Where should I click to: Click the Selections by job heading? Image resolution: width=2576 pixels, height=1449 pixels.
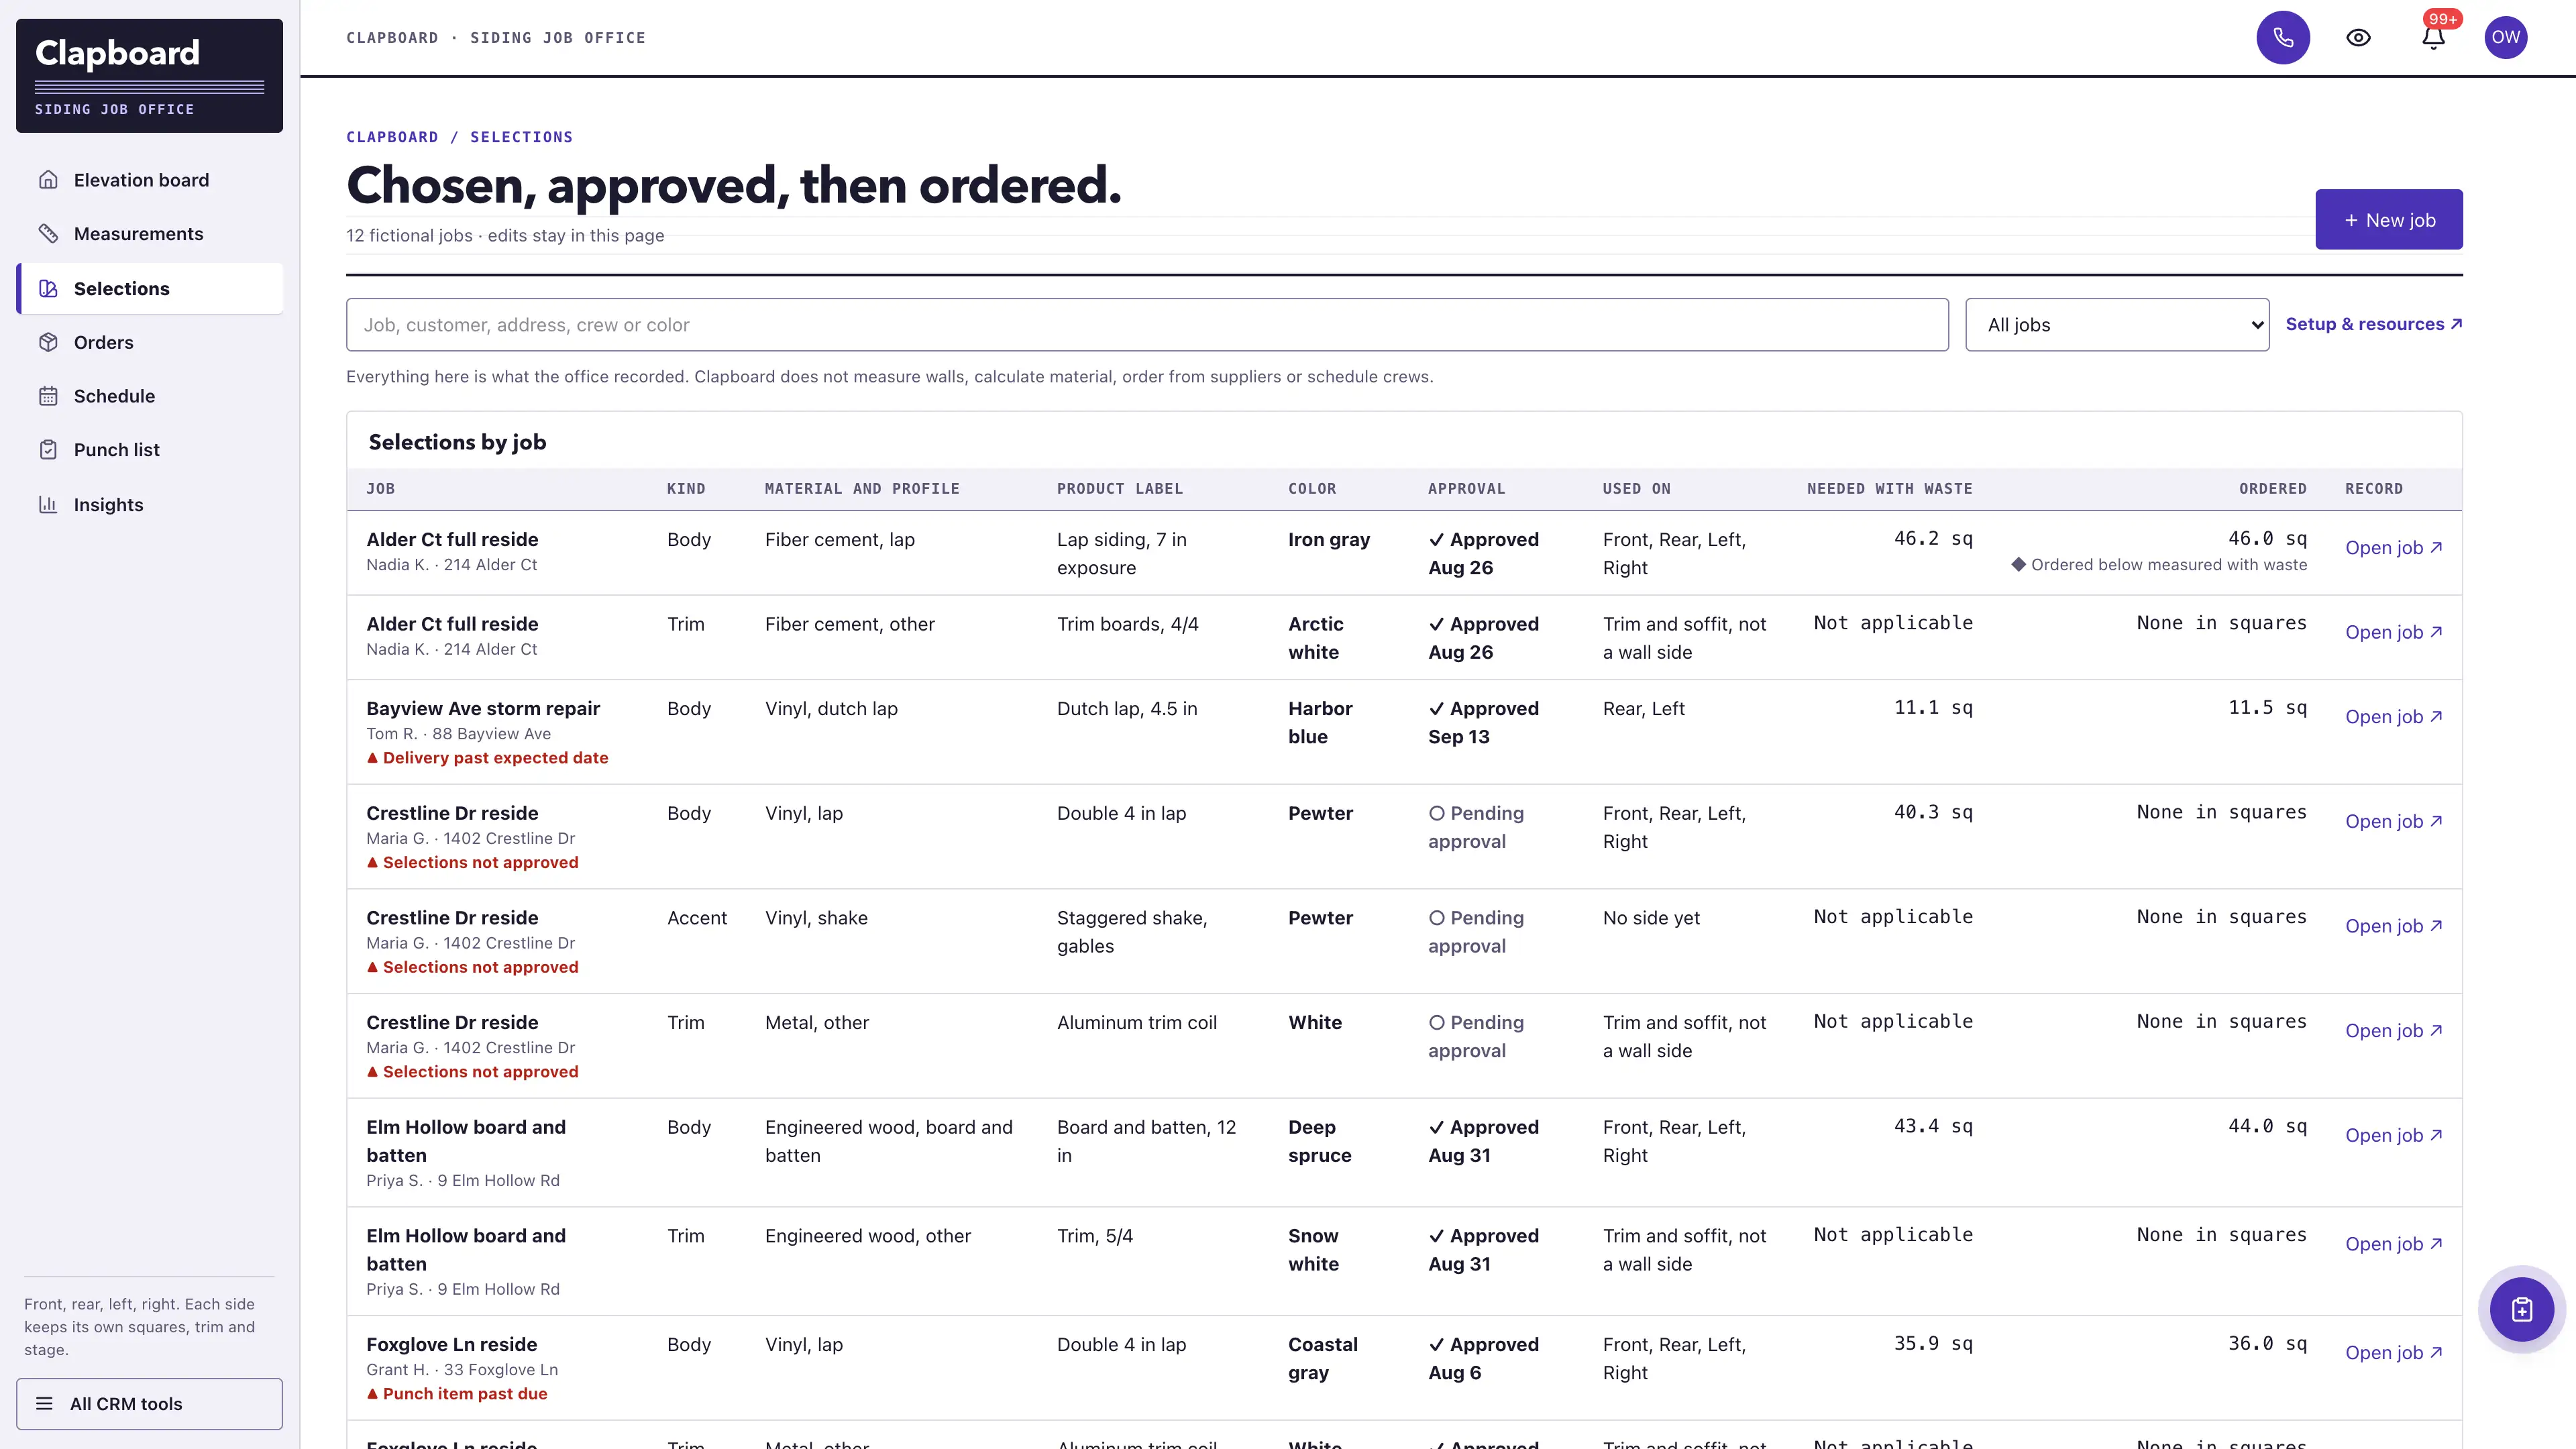pyautogui.click(x=457, y=441)
